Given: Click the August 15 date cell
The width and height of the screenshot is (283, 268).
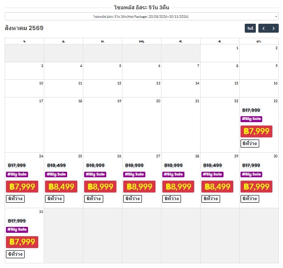Looking at the screenshot, I should pos(220,88).
